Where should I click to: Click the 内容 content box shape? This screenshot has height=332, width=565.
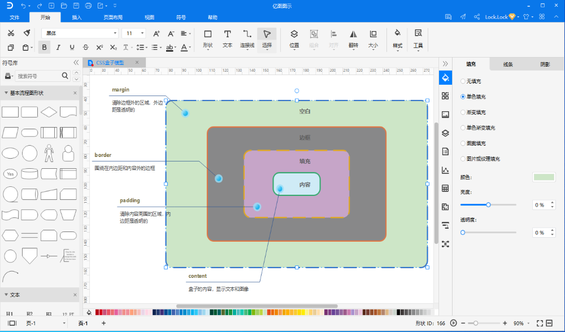click(x=297, y=185)
